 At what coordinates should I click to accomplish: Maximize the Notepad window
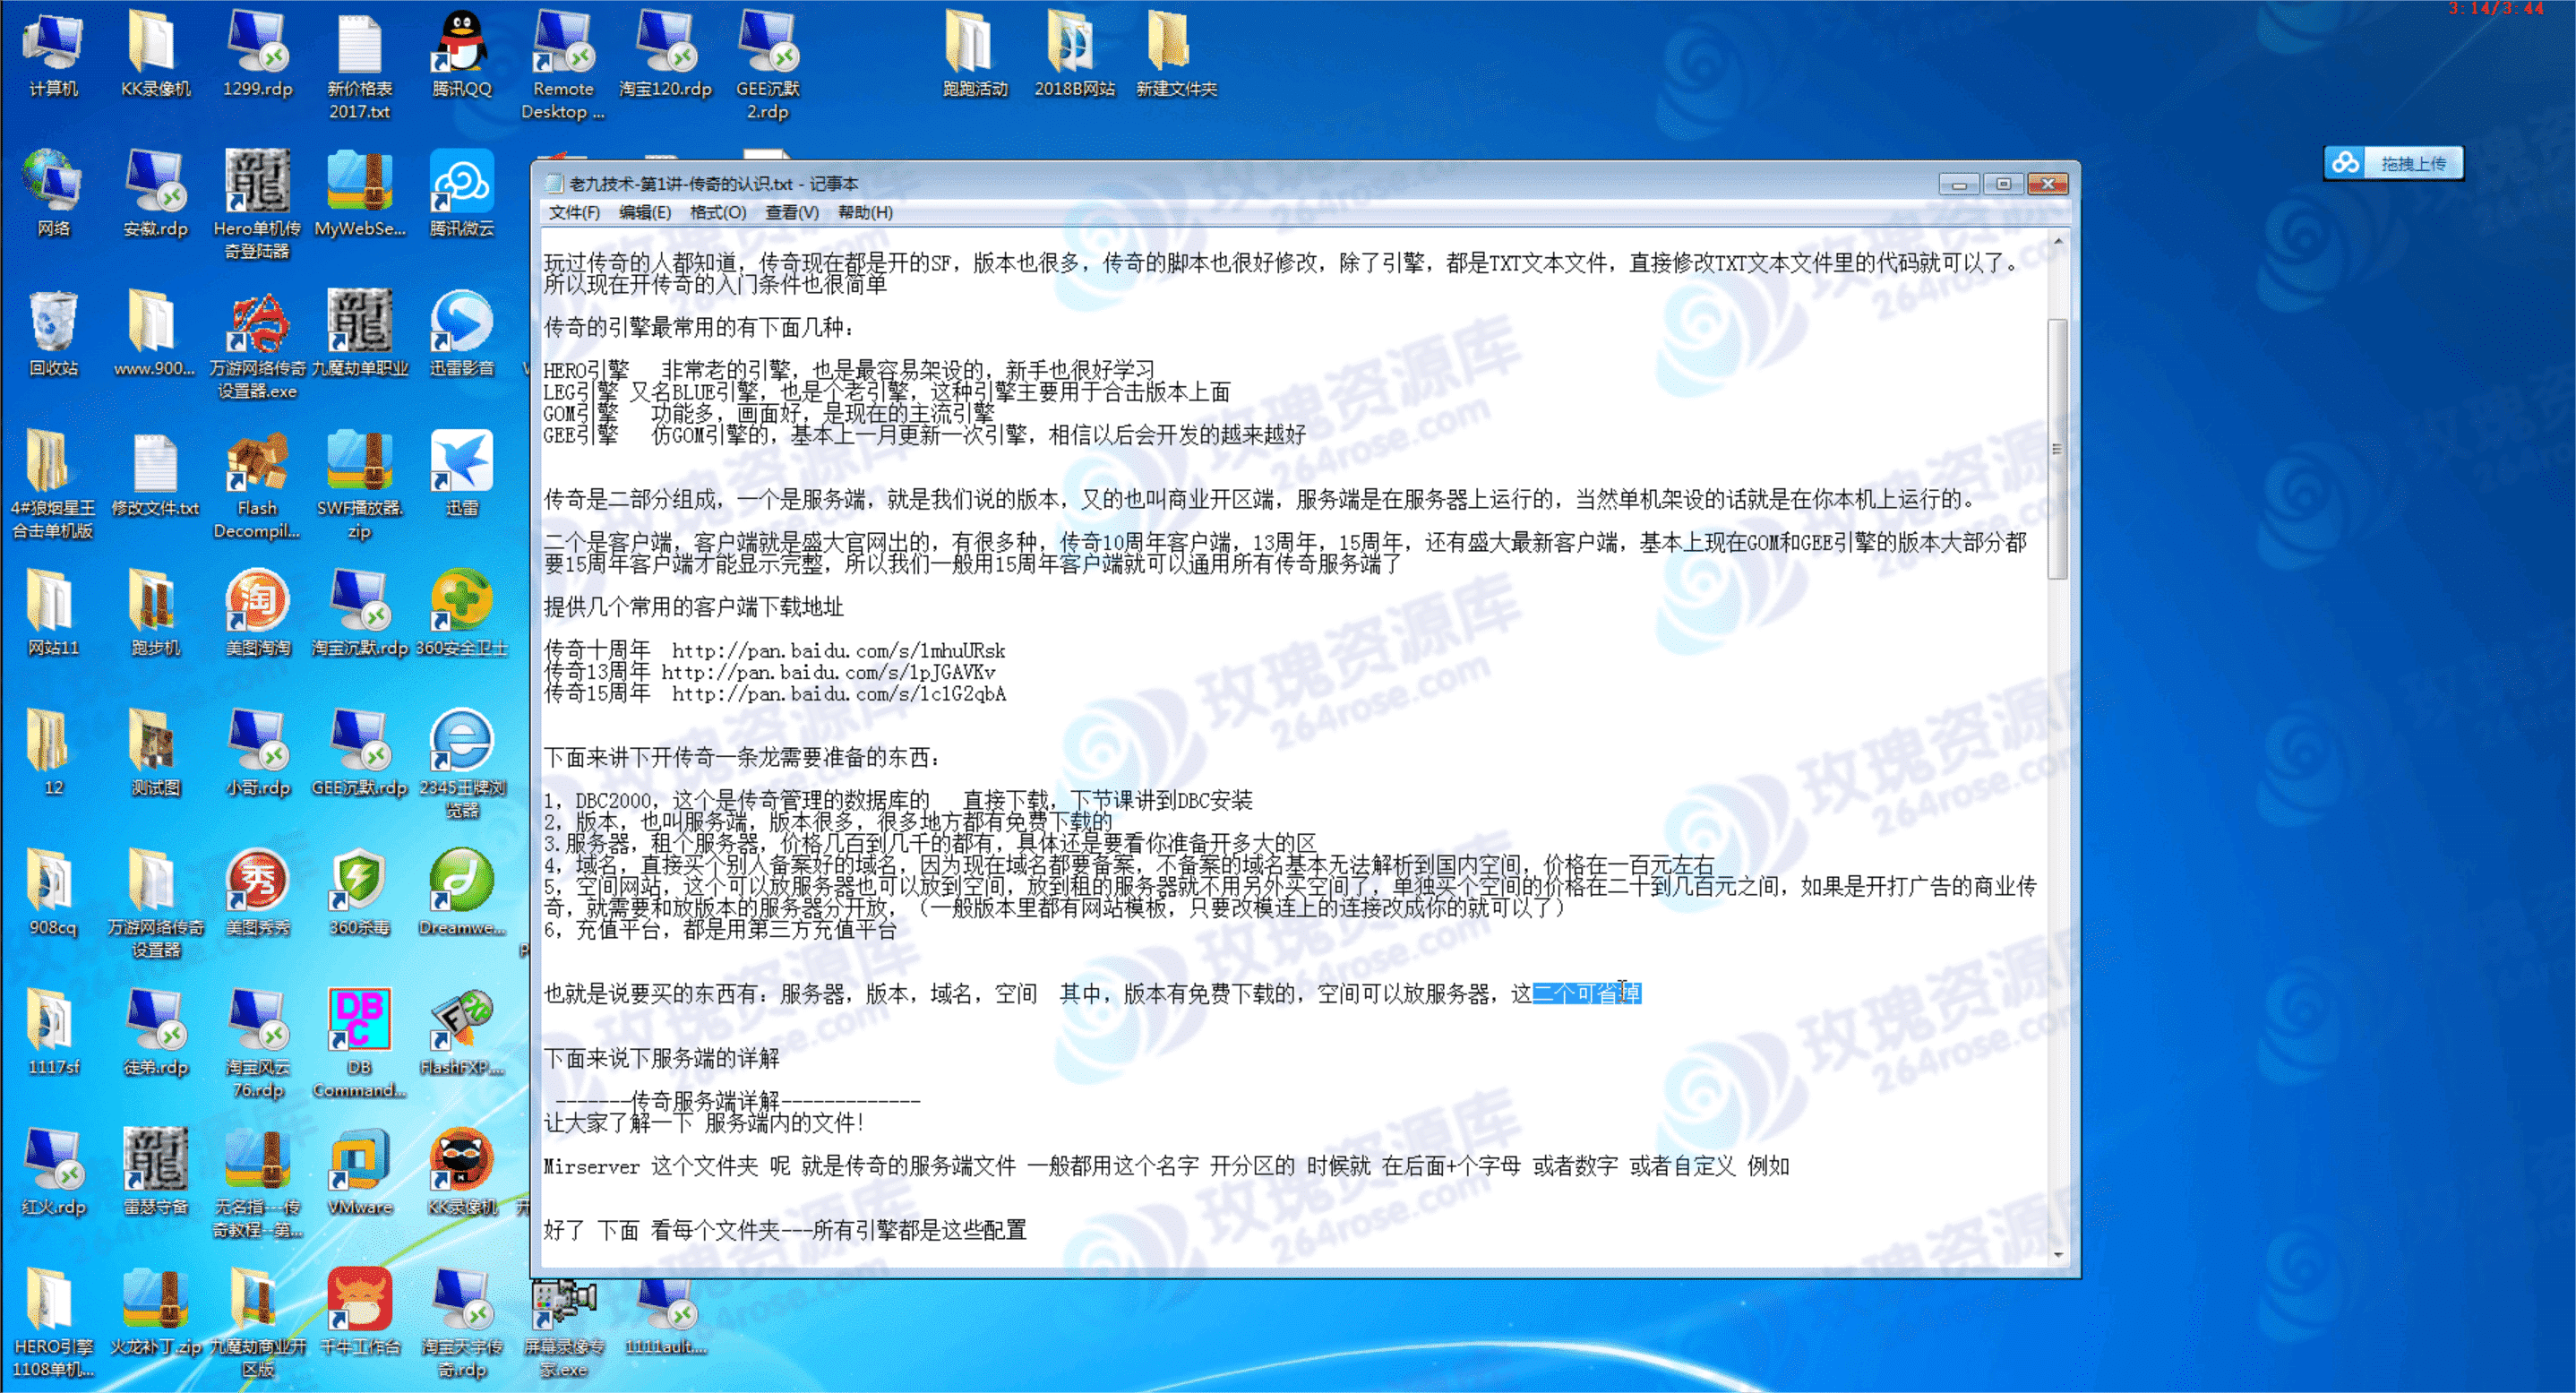[2002, 184]
